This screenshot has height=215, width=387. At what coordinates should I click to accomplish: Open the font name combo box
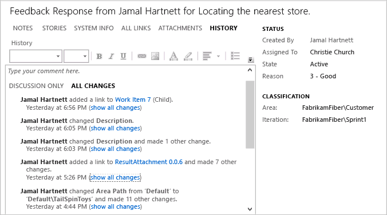coord(36,56)
